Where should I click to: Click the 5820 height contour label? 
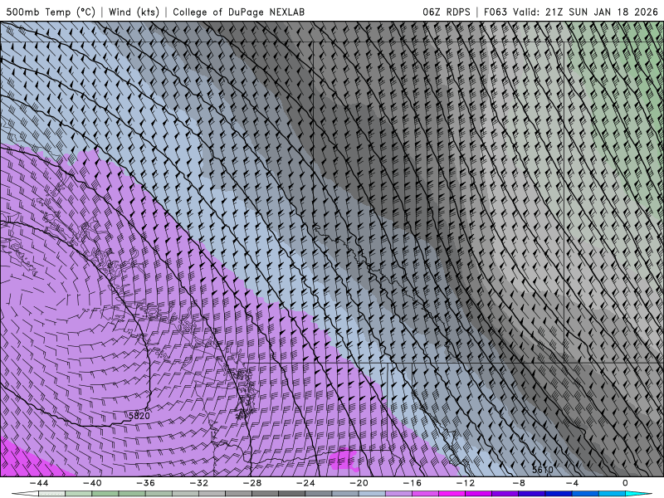pos(139,416)
